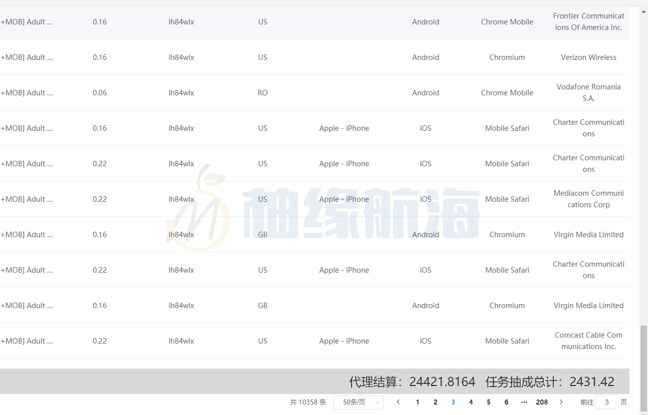The image size is (648, 415).
Task: Open page 2 in pagination
Action: point(435,402)
